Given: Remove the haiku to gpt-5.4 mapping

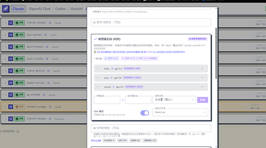Looking at the screenshot, I should [x=202, y=68].
